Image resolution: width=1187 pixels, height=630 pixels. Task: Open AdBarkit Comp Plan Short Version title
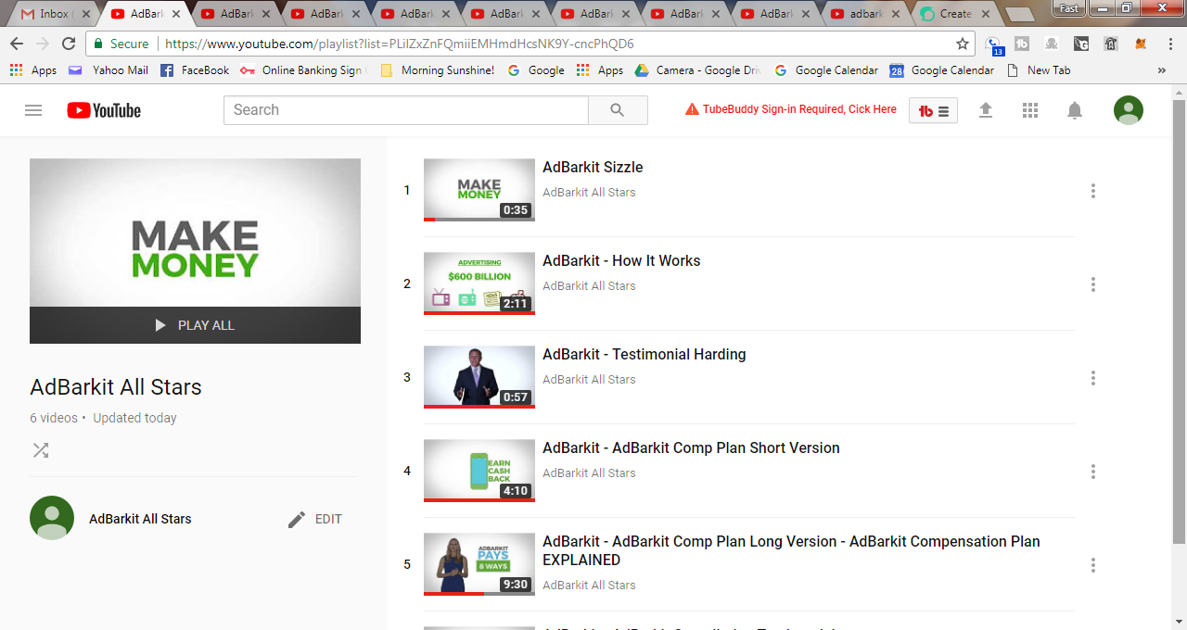coord(691,448)
